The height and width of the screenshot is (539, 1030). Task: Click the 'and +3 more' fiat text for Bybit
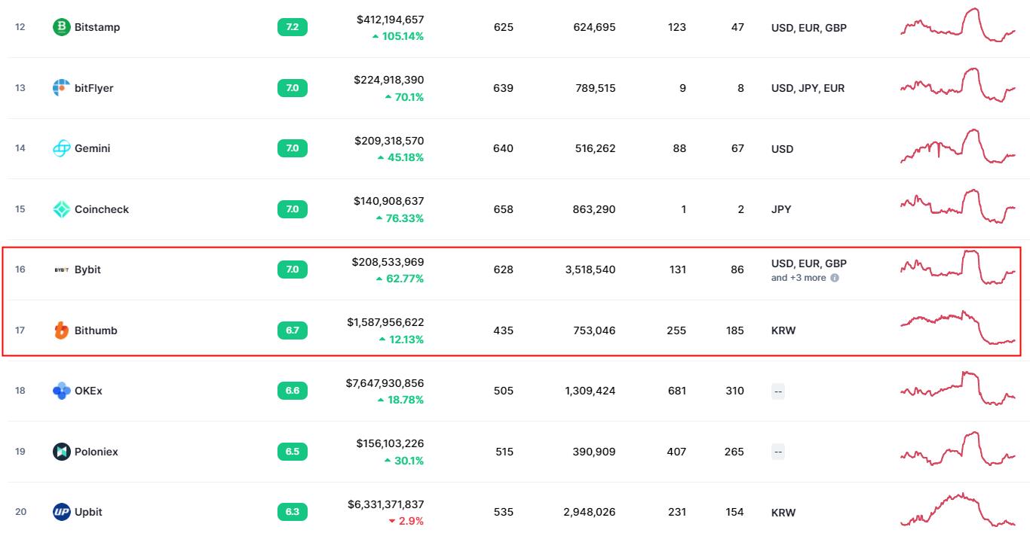click(799, 278)
